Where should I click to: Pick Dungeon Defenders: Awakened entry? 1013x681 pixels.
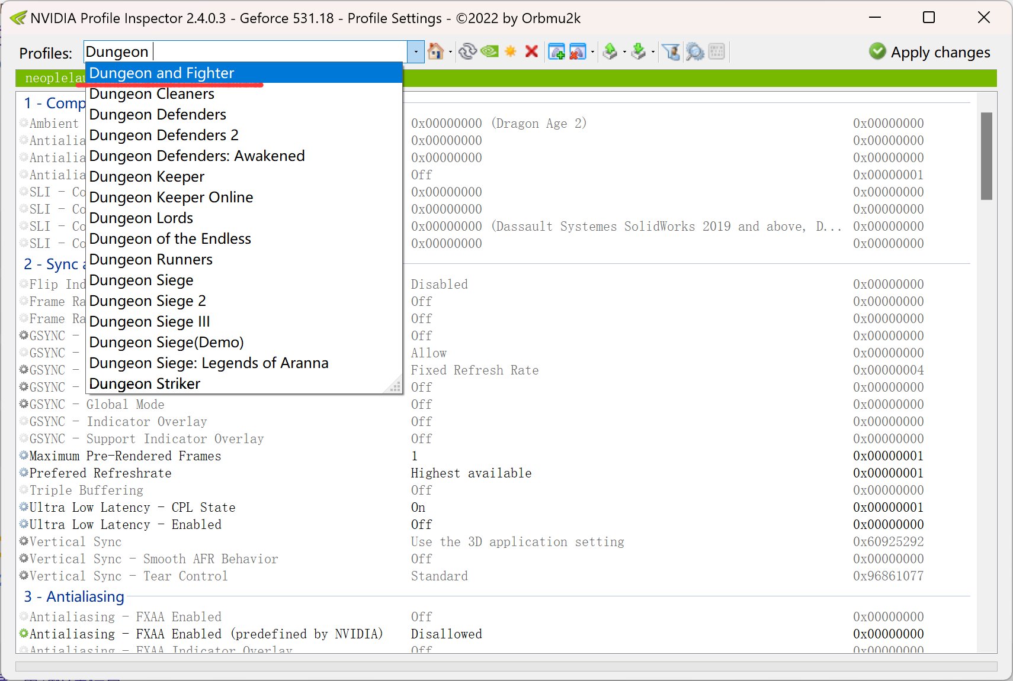tap(245, 156)
